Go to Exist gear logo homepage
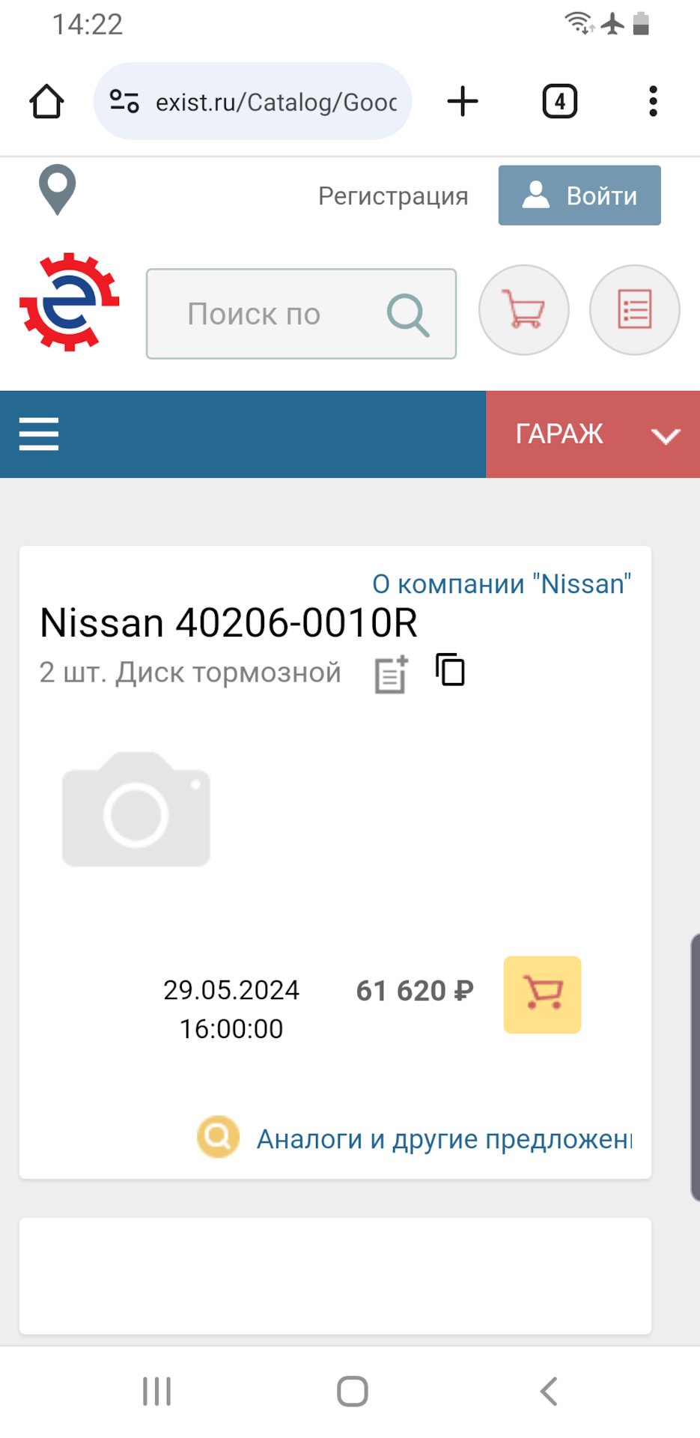This screenshot has height=1438, width=700. pyautogui.click(x=69, y=302)
